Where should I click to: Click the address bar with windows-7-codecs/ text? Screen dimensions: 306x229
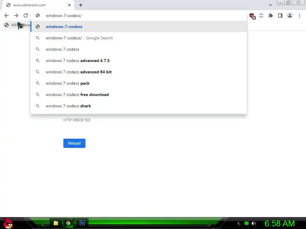pos(139,16)
